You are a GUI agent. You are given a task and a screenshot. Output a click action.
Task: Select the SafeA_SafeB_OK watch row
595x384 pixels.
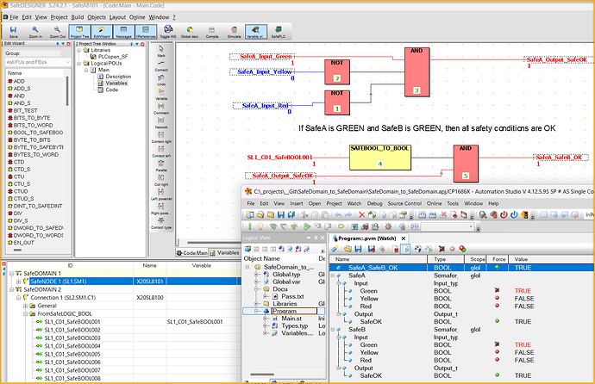[x=372, y=268]
